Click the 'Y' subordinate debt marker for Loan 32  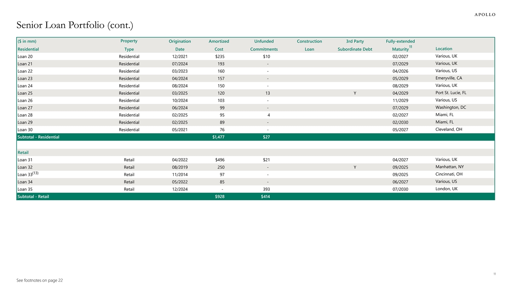[x=355, y=167]
